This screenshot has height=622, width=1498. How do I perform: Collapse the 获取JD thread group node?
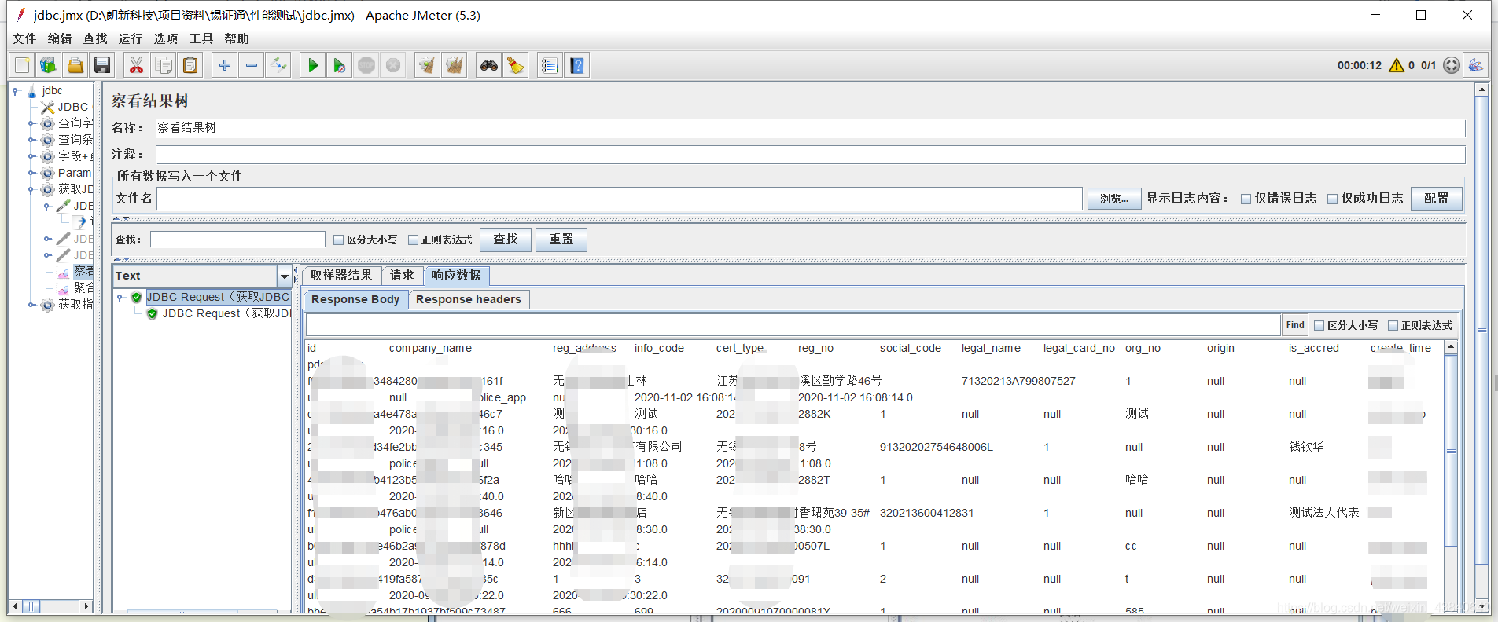coord(31,189)
